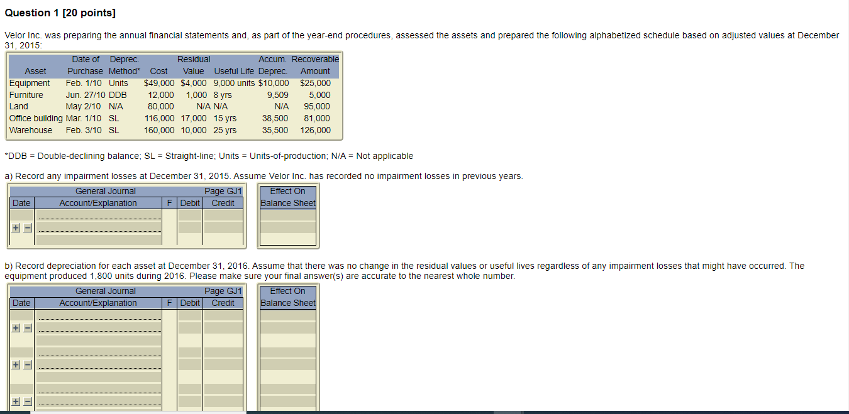Select the first Credit cell in part b) journal
The width and height of the screenshot is (849, 414).
(x=223, y=315)
